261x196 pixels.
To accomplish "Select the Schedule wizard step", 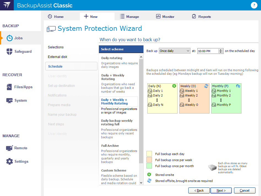I will pos(71,66).
